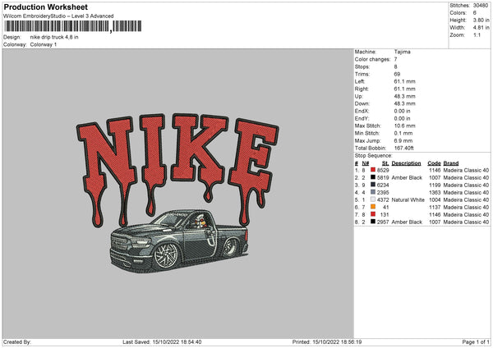Screen dimensions: 493x348
Task: Select the red swatch in stop row 131
Action: (x=373, y=214)
